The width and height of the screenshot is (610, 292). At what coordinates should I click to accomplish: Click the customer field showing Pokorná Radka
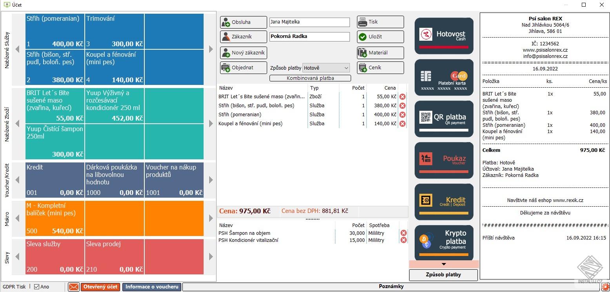(309, 36)
